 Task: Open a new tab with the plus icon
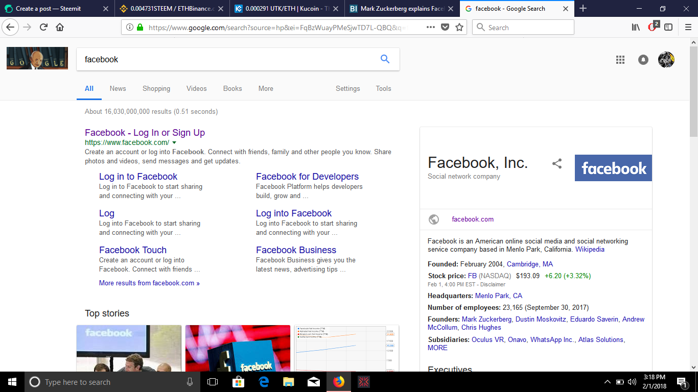coord(583,8)
